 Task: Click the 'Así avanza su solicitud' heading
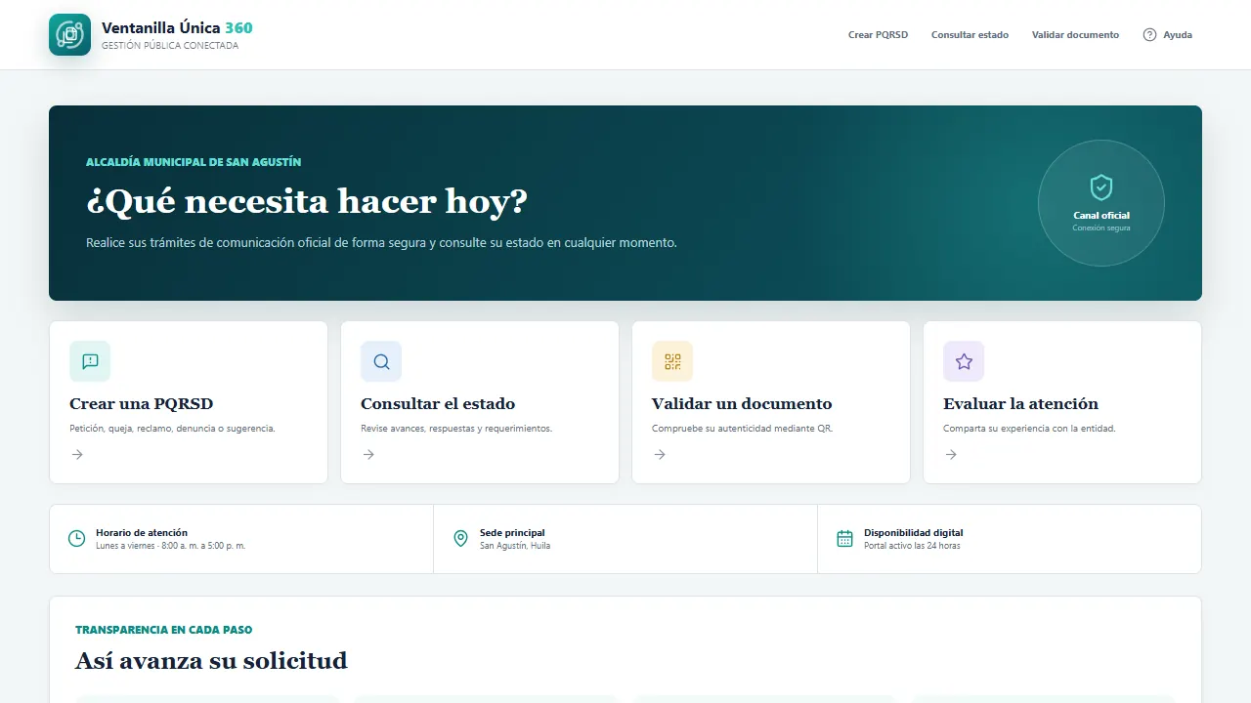coord(211,661)
